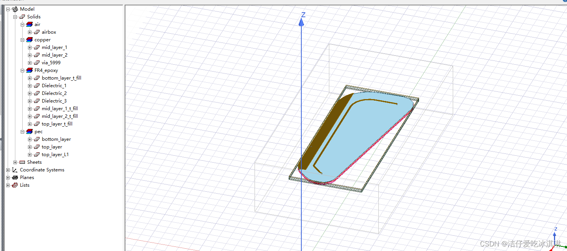Collapse the copper material group
The height and width of the screenshot is (251, 567).
(22, 40)
